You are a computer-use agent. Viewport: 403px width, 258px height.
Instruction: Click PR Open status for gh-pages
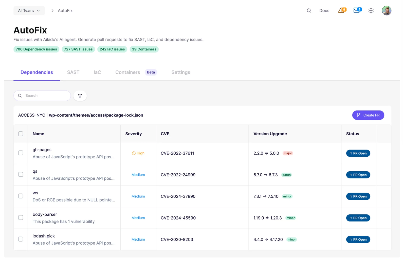pos(358,153)
